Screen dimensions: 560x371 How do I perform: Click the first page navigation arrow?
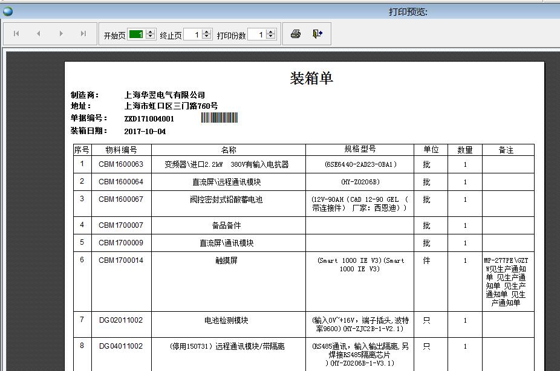click(16, 34)
